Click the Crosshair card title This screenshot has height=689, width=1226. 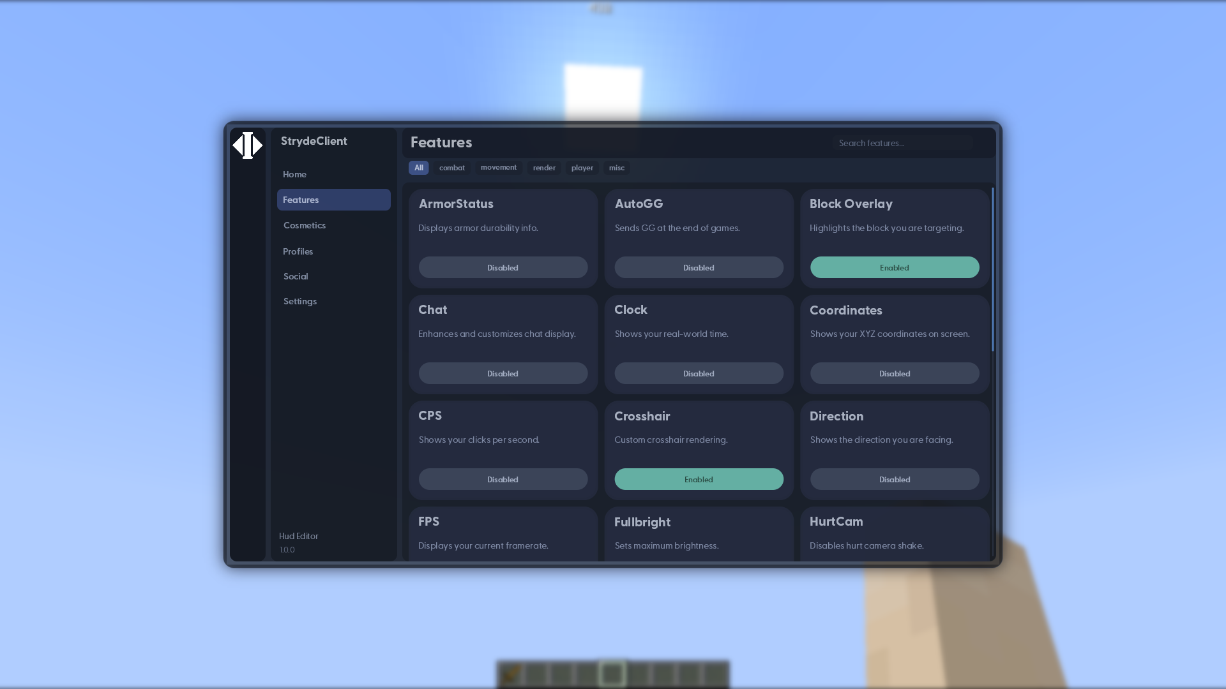642,417
